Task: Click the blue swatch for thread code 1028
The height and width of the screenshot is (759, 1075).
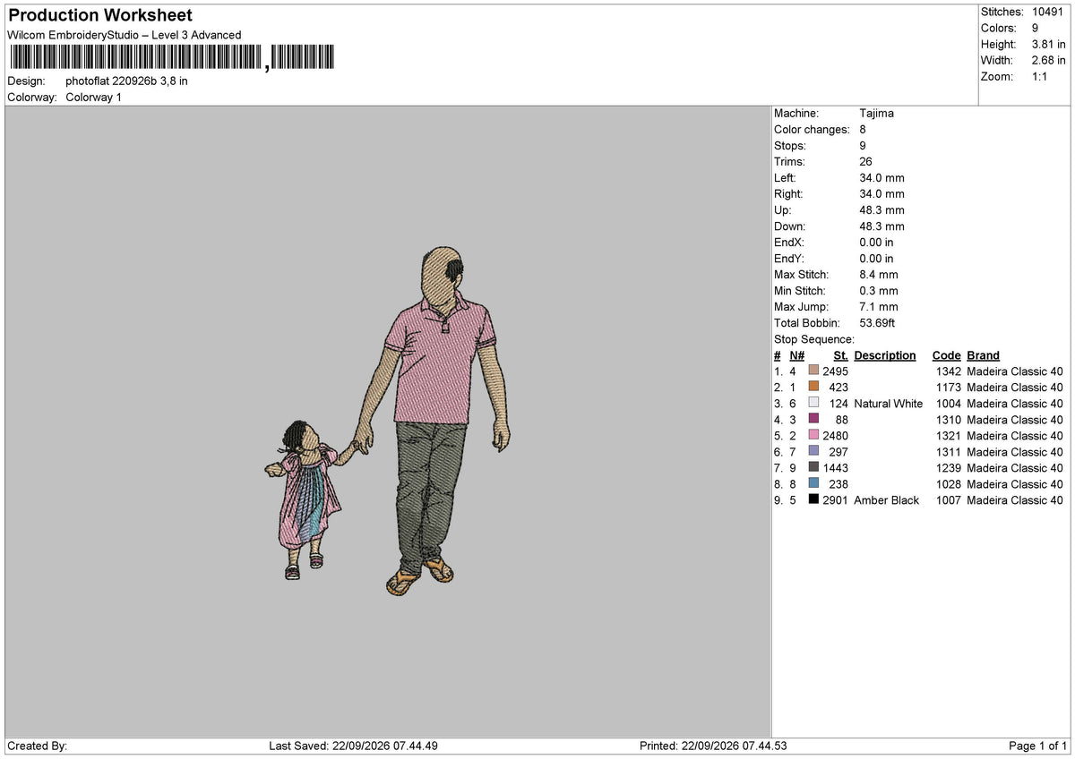Action: point(813,484)
